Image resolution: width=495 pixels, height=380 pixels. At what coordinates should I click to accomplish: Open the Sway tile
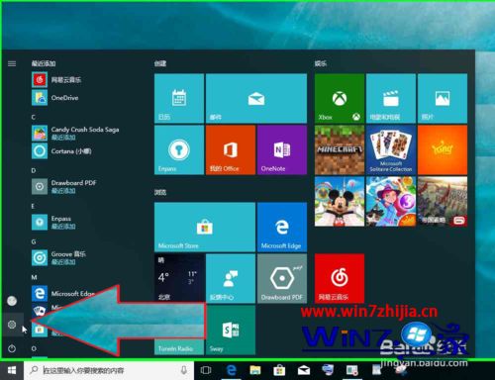(231, 330)
